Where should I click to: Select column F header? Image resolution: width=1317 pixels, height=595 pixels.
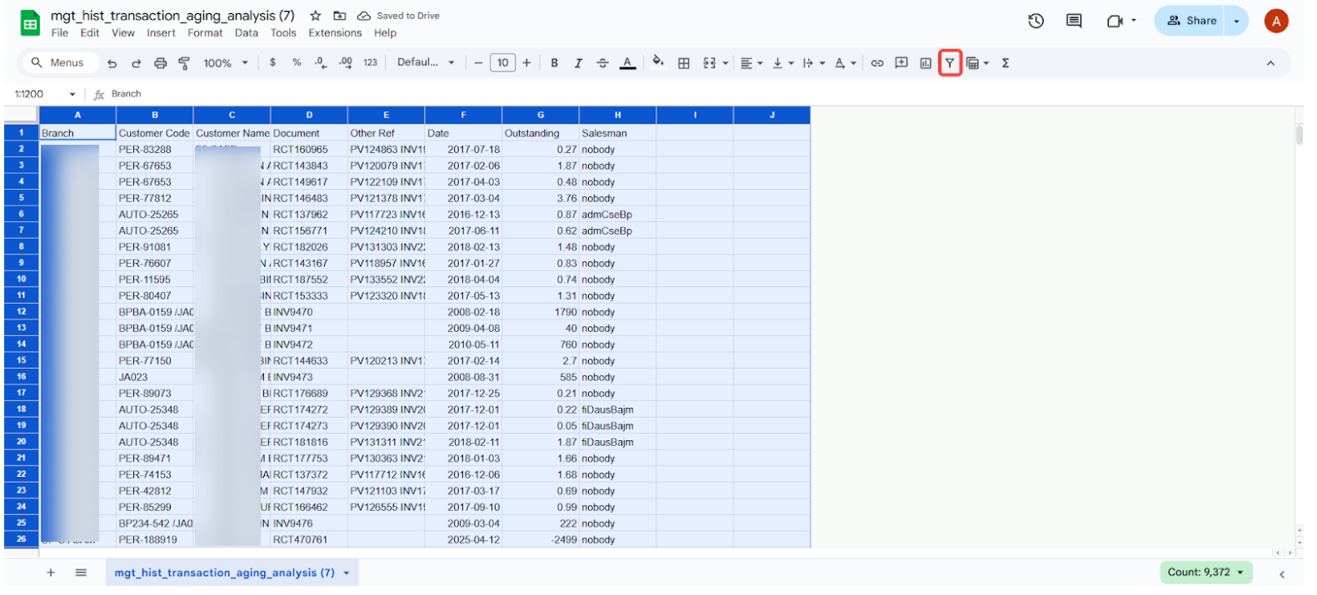(463, 115)
